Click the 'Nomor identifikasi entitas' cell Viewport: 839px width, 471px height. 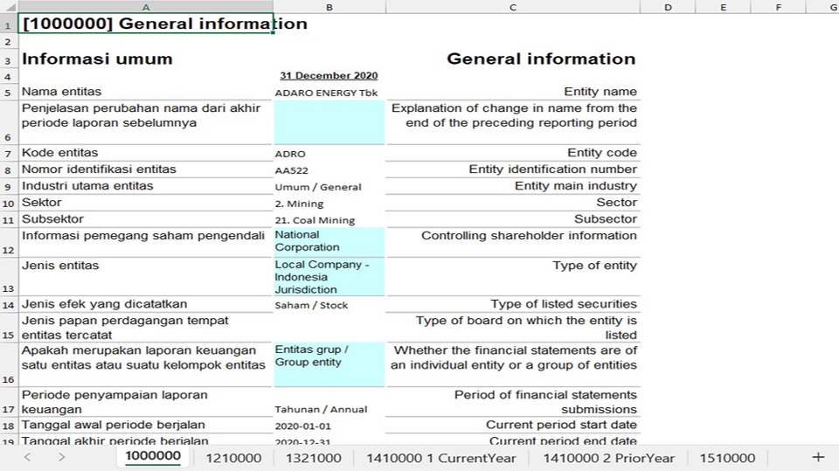tap(146, 170)
